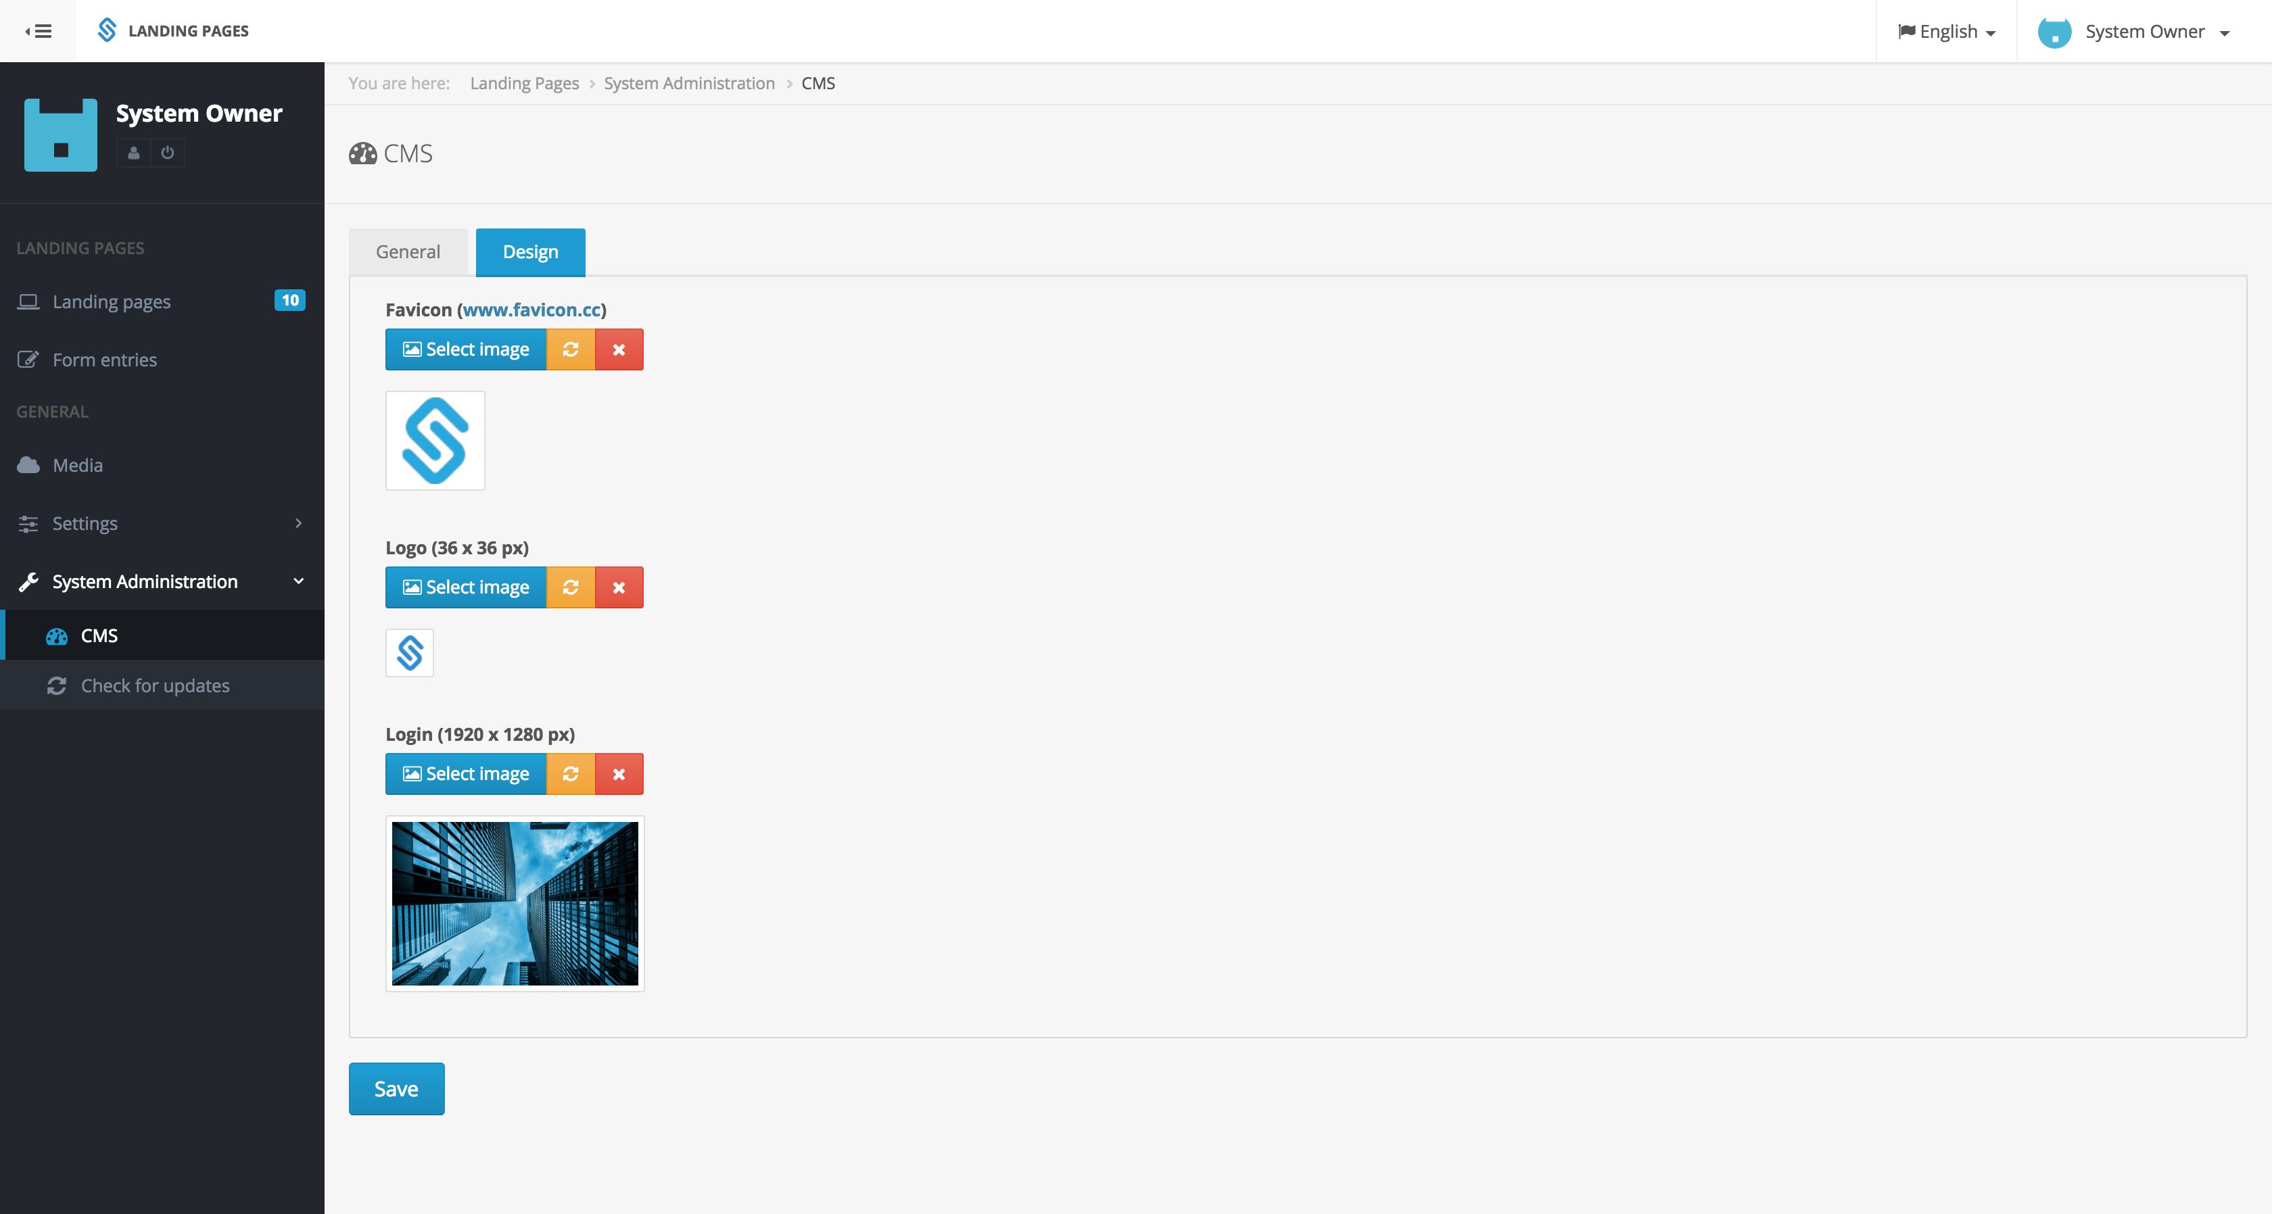
Task: Delete the Logo image with red X
Action: point(619,587)
